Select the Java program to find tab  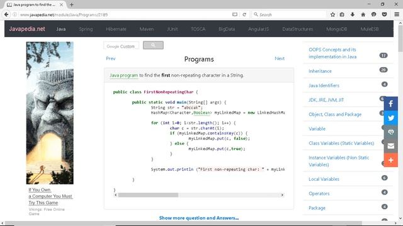point(35,4)
